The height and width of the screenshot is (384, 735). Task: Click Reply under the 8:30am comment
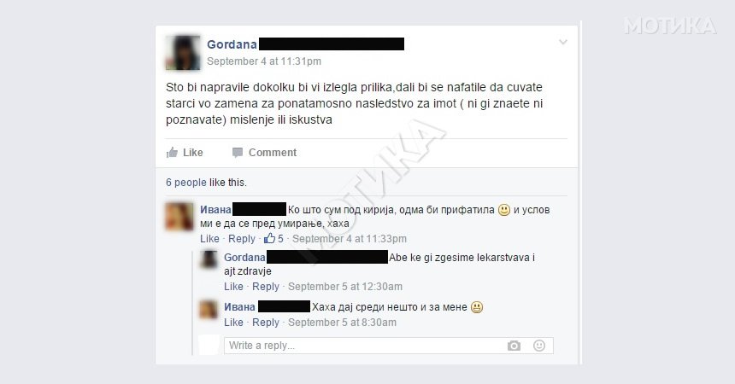[x=266, y=323]
